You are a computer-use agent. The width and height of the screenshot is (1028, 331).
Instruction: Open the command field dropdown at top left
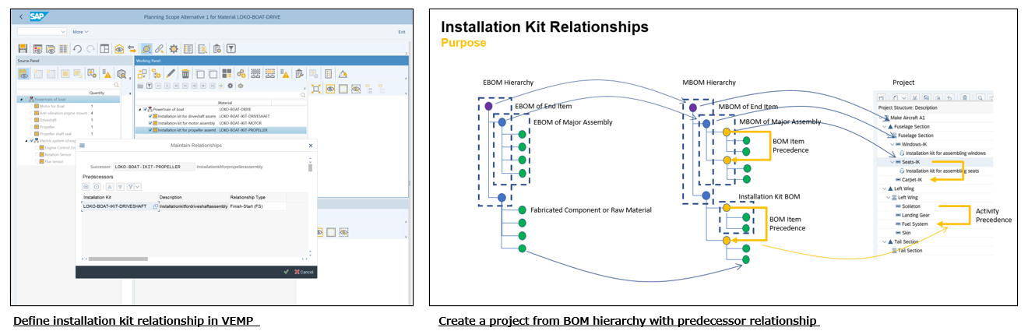pyautogui.click(x=62, y=32)
